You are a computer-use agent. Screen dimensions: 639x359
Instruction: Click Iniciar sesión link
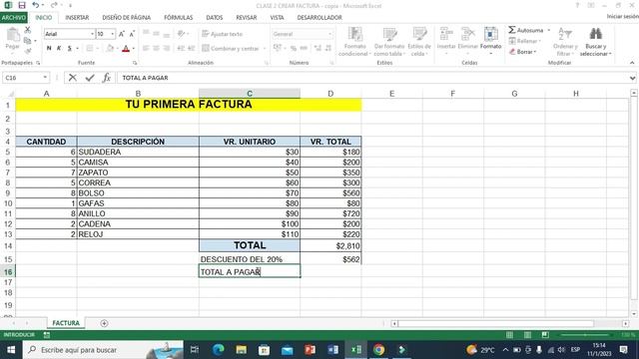[622, 16]
